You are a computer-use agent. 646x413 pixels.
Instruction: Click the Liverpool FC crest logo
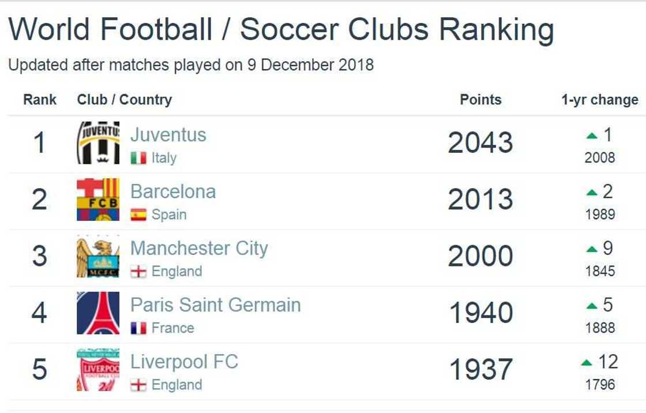coord(98,370)
